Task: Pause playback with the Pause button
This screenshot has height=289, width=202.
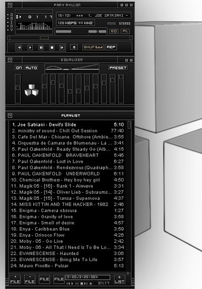Action: pyautogui.click(x=41, y=48)
